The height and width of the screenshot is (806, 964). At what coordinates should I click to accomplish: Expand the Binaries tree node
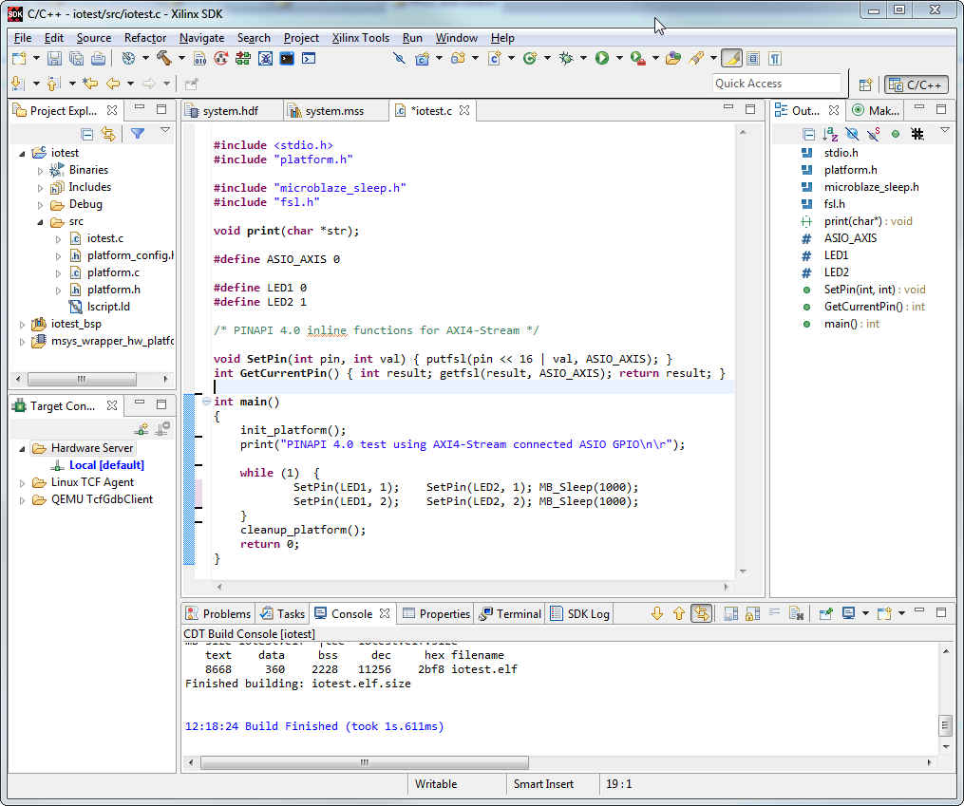click(41, 171)
